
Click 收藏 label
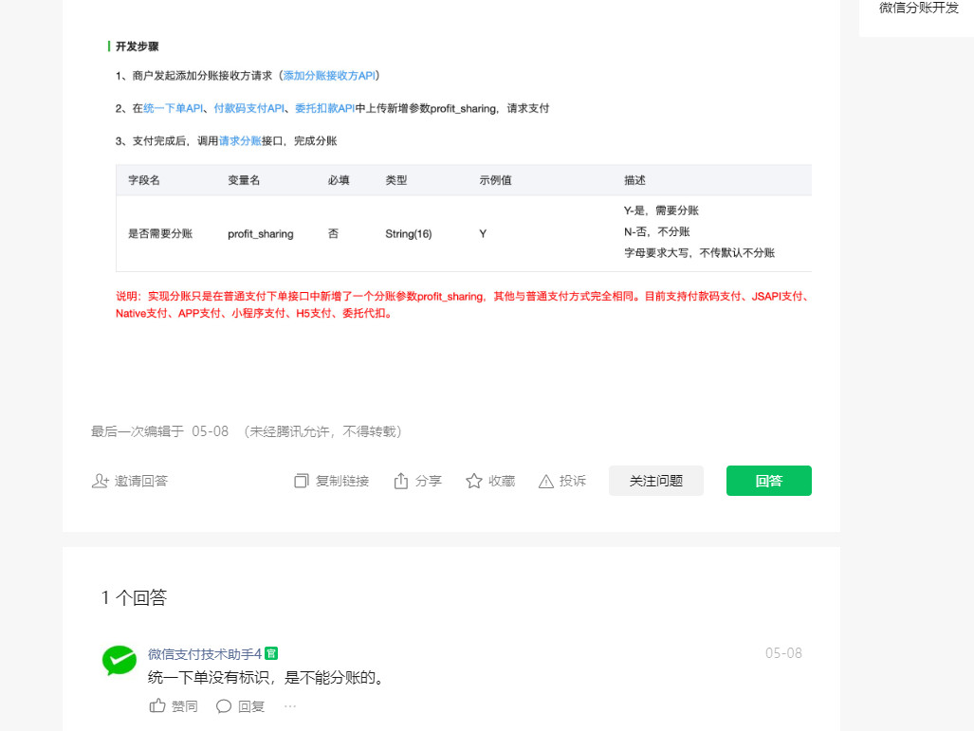click(x=502, y=481)
